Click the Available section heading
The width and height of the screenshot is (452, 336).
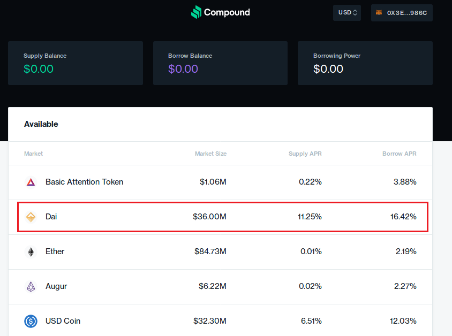(x=41, y=124)
